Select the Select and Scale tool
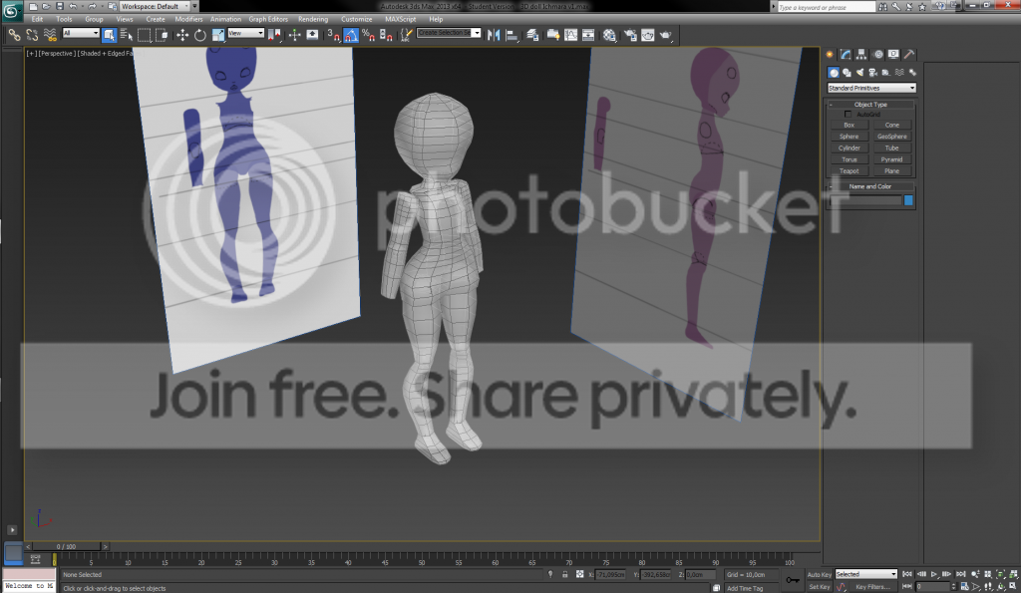Image resolution: width=1021 pixels, height=593 pixels. 218,35
